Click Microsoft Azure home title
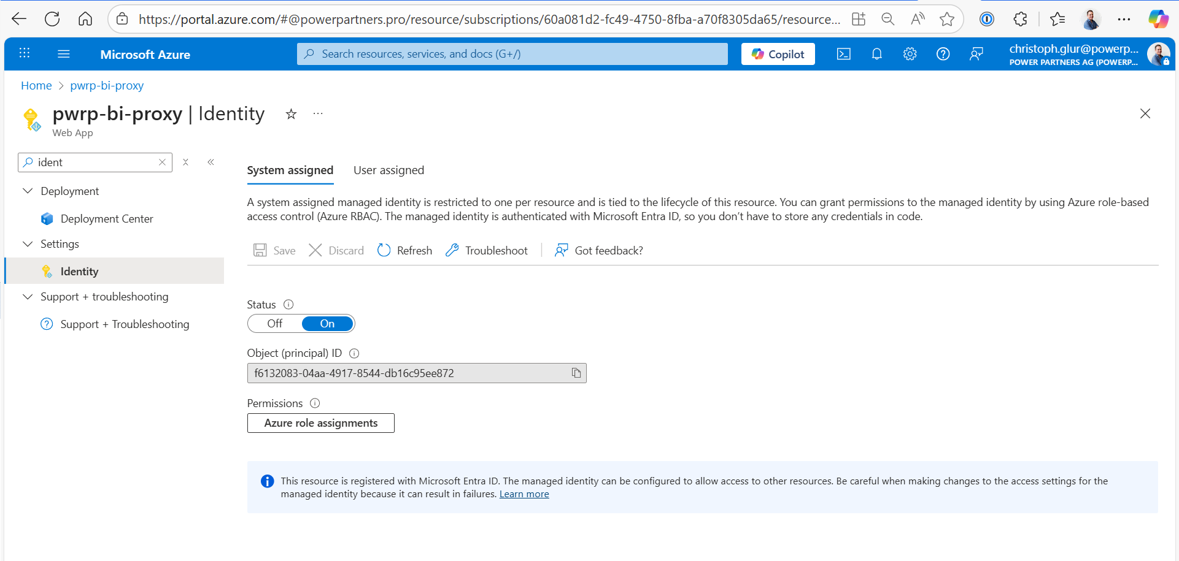The image size is (1179, 561). 145,55
